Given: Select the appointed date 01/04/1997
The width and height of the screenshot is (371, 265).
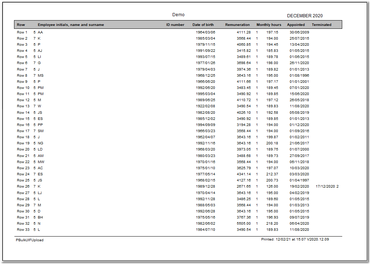Looking at the screenshot, I should [x=299, y=180].
